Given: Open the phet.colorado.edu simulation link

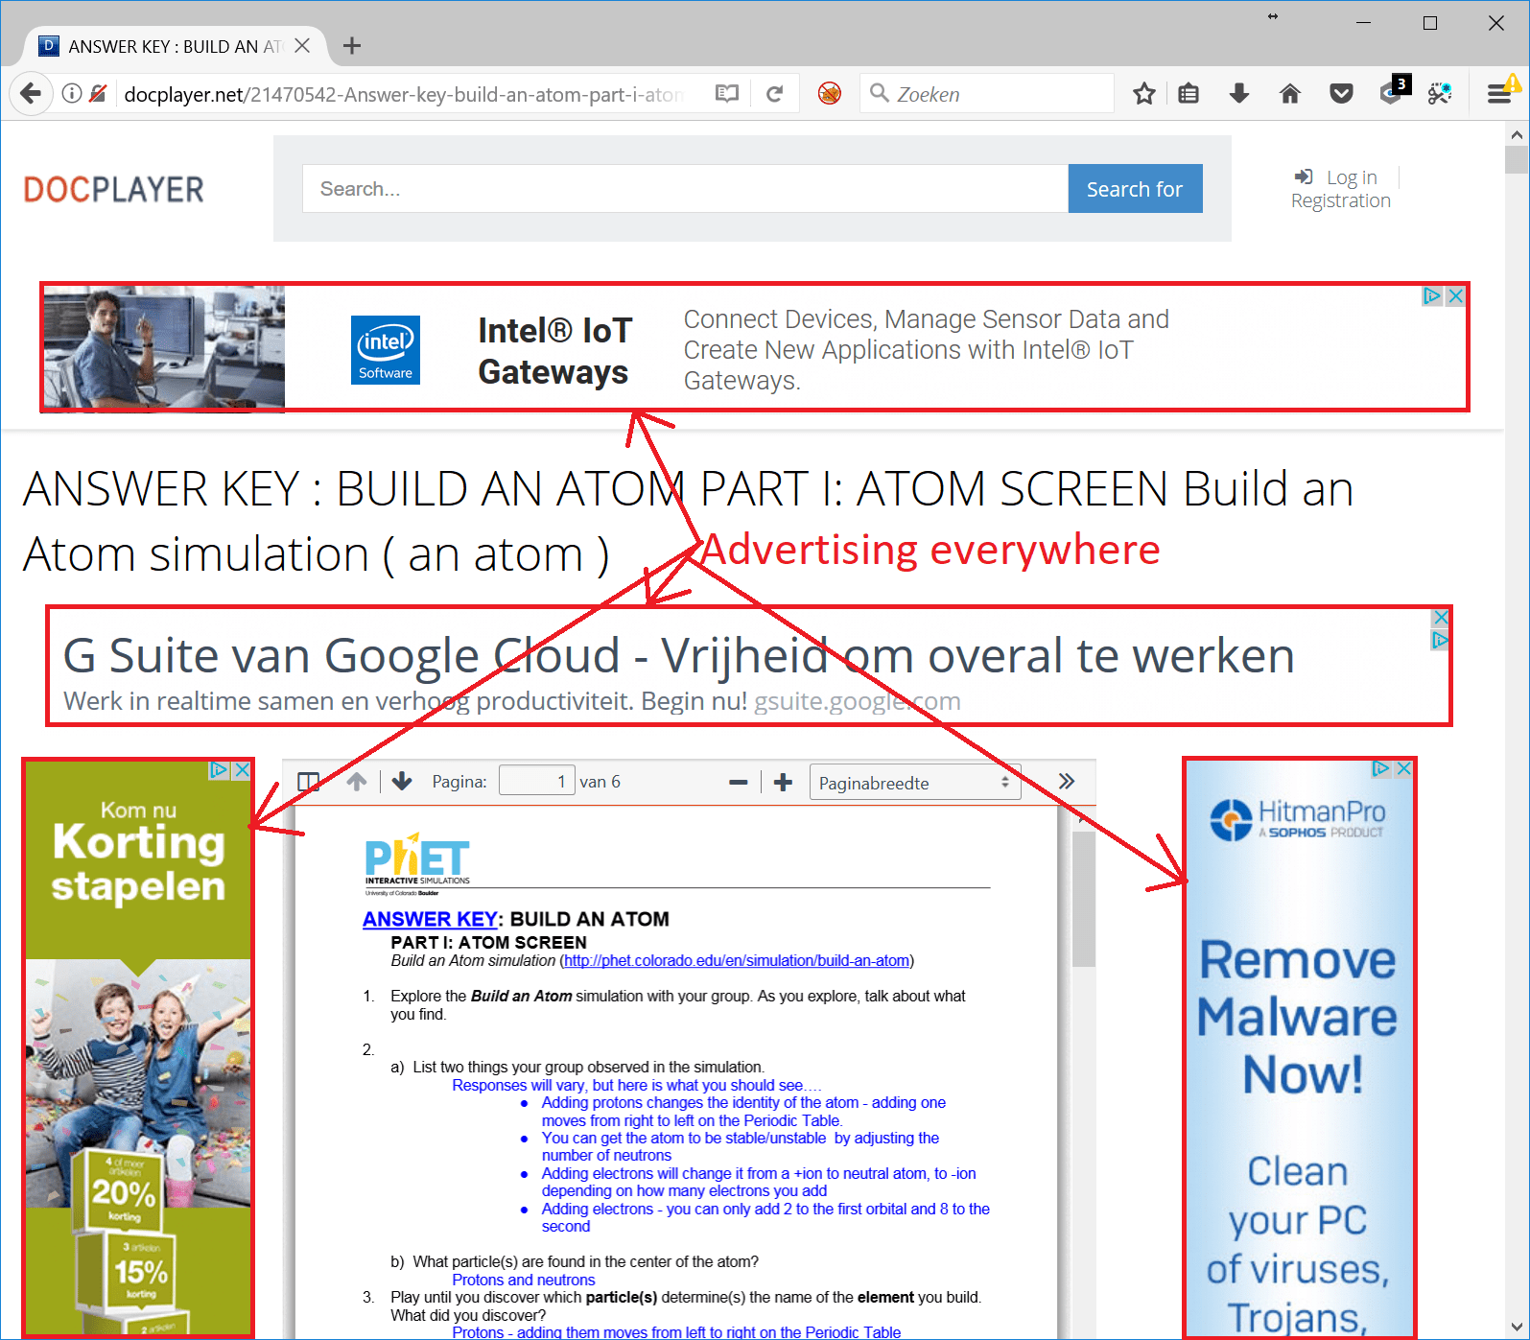Looking at the screenshot, I should [737, 961].
